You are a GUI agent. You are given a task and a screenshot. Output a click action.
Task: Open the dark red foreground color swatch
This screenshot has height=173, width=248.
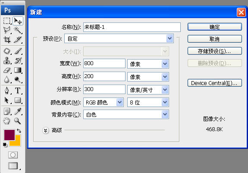(9, 135)
